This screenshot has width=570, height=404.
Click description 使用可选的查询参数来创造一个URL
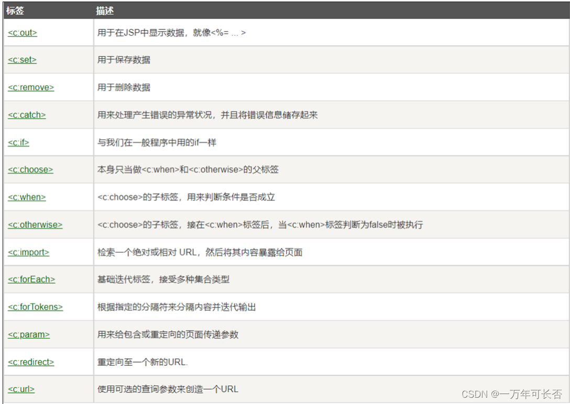(168, 389)
